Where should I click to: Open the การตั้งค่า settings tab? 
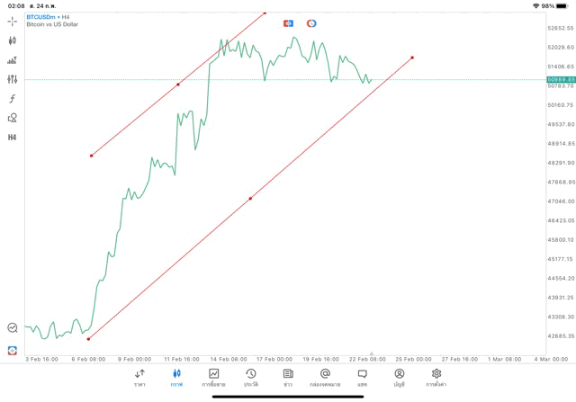click(436, 377)
